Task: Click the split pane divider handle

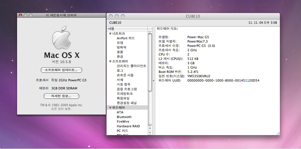Action: pos(154,81)
